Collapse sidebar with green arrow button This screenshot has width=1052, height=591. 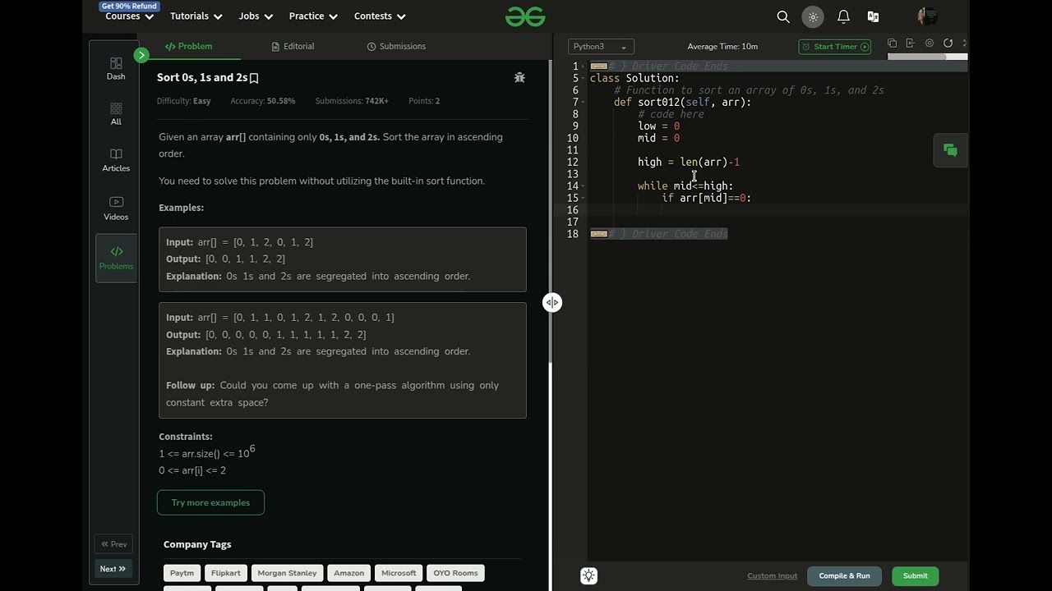click(x=141, y=55)
